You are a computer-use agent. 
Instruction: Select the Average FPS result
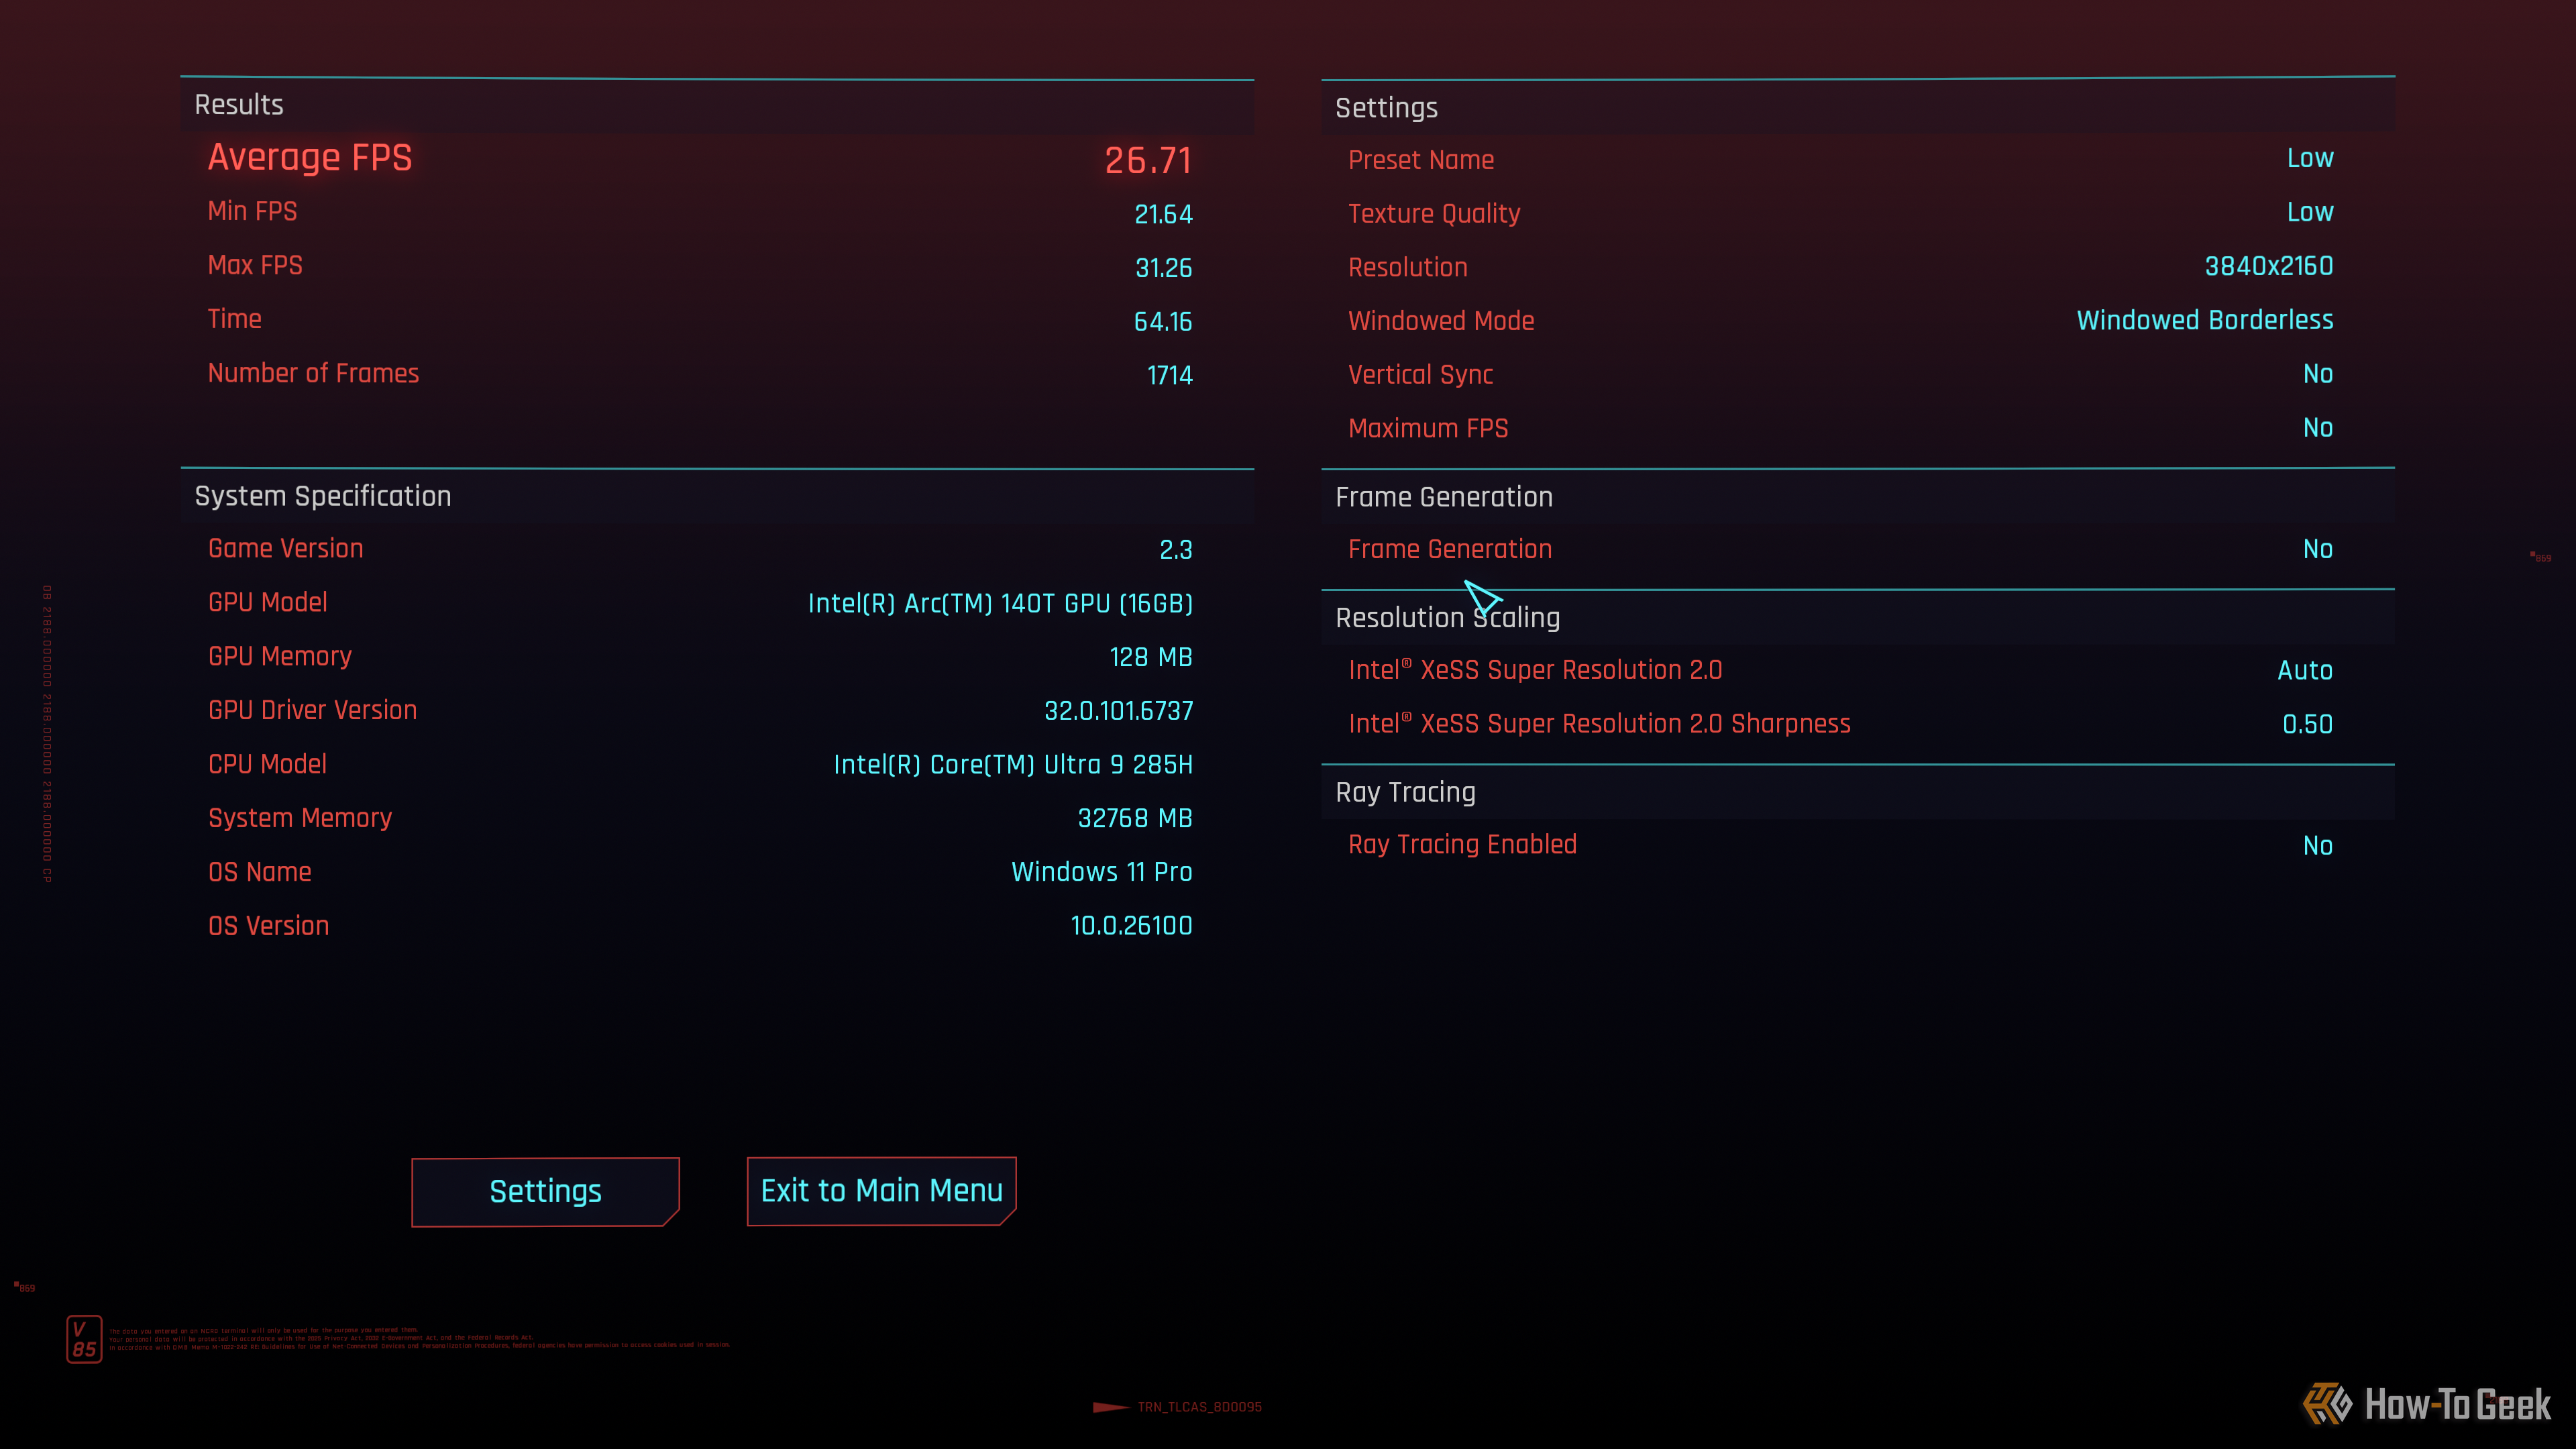(x=309, y=157)
